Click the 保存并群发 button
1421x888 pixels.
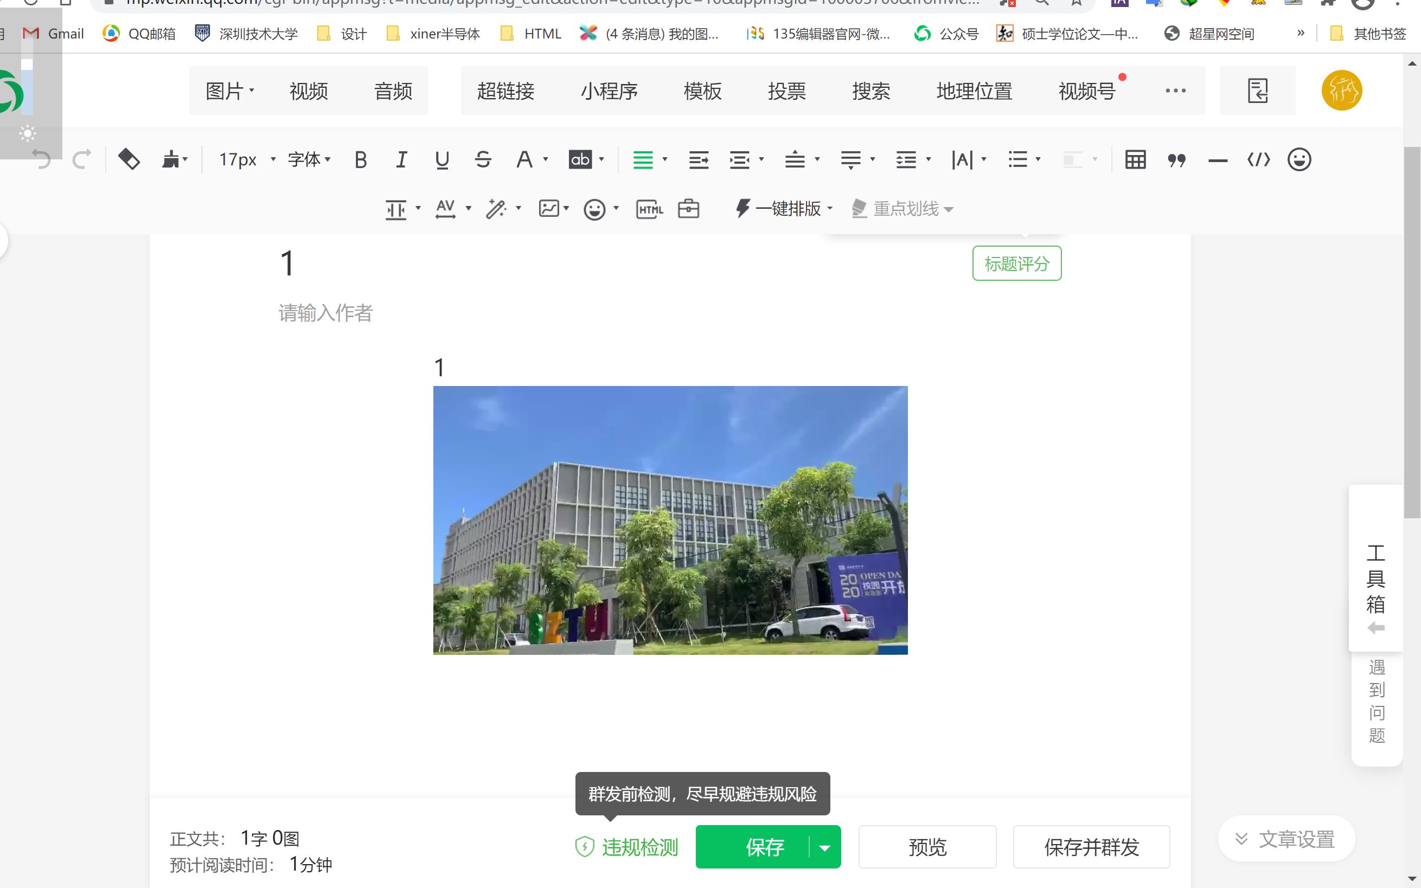pos(1092,847)
